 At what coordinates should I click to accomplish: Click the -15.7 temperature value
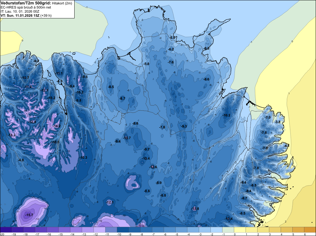point(29,215)
